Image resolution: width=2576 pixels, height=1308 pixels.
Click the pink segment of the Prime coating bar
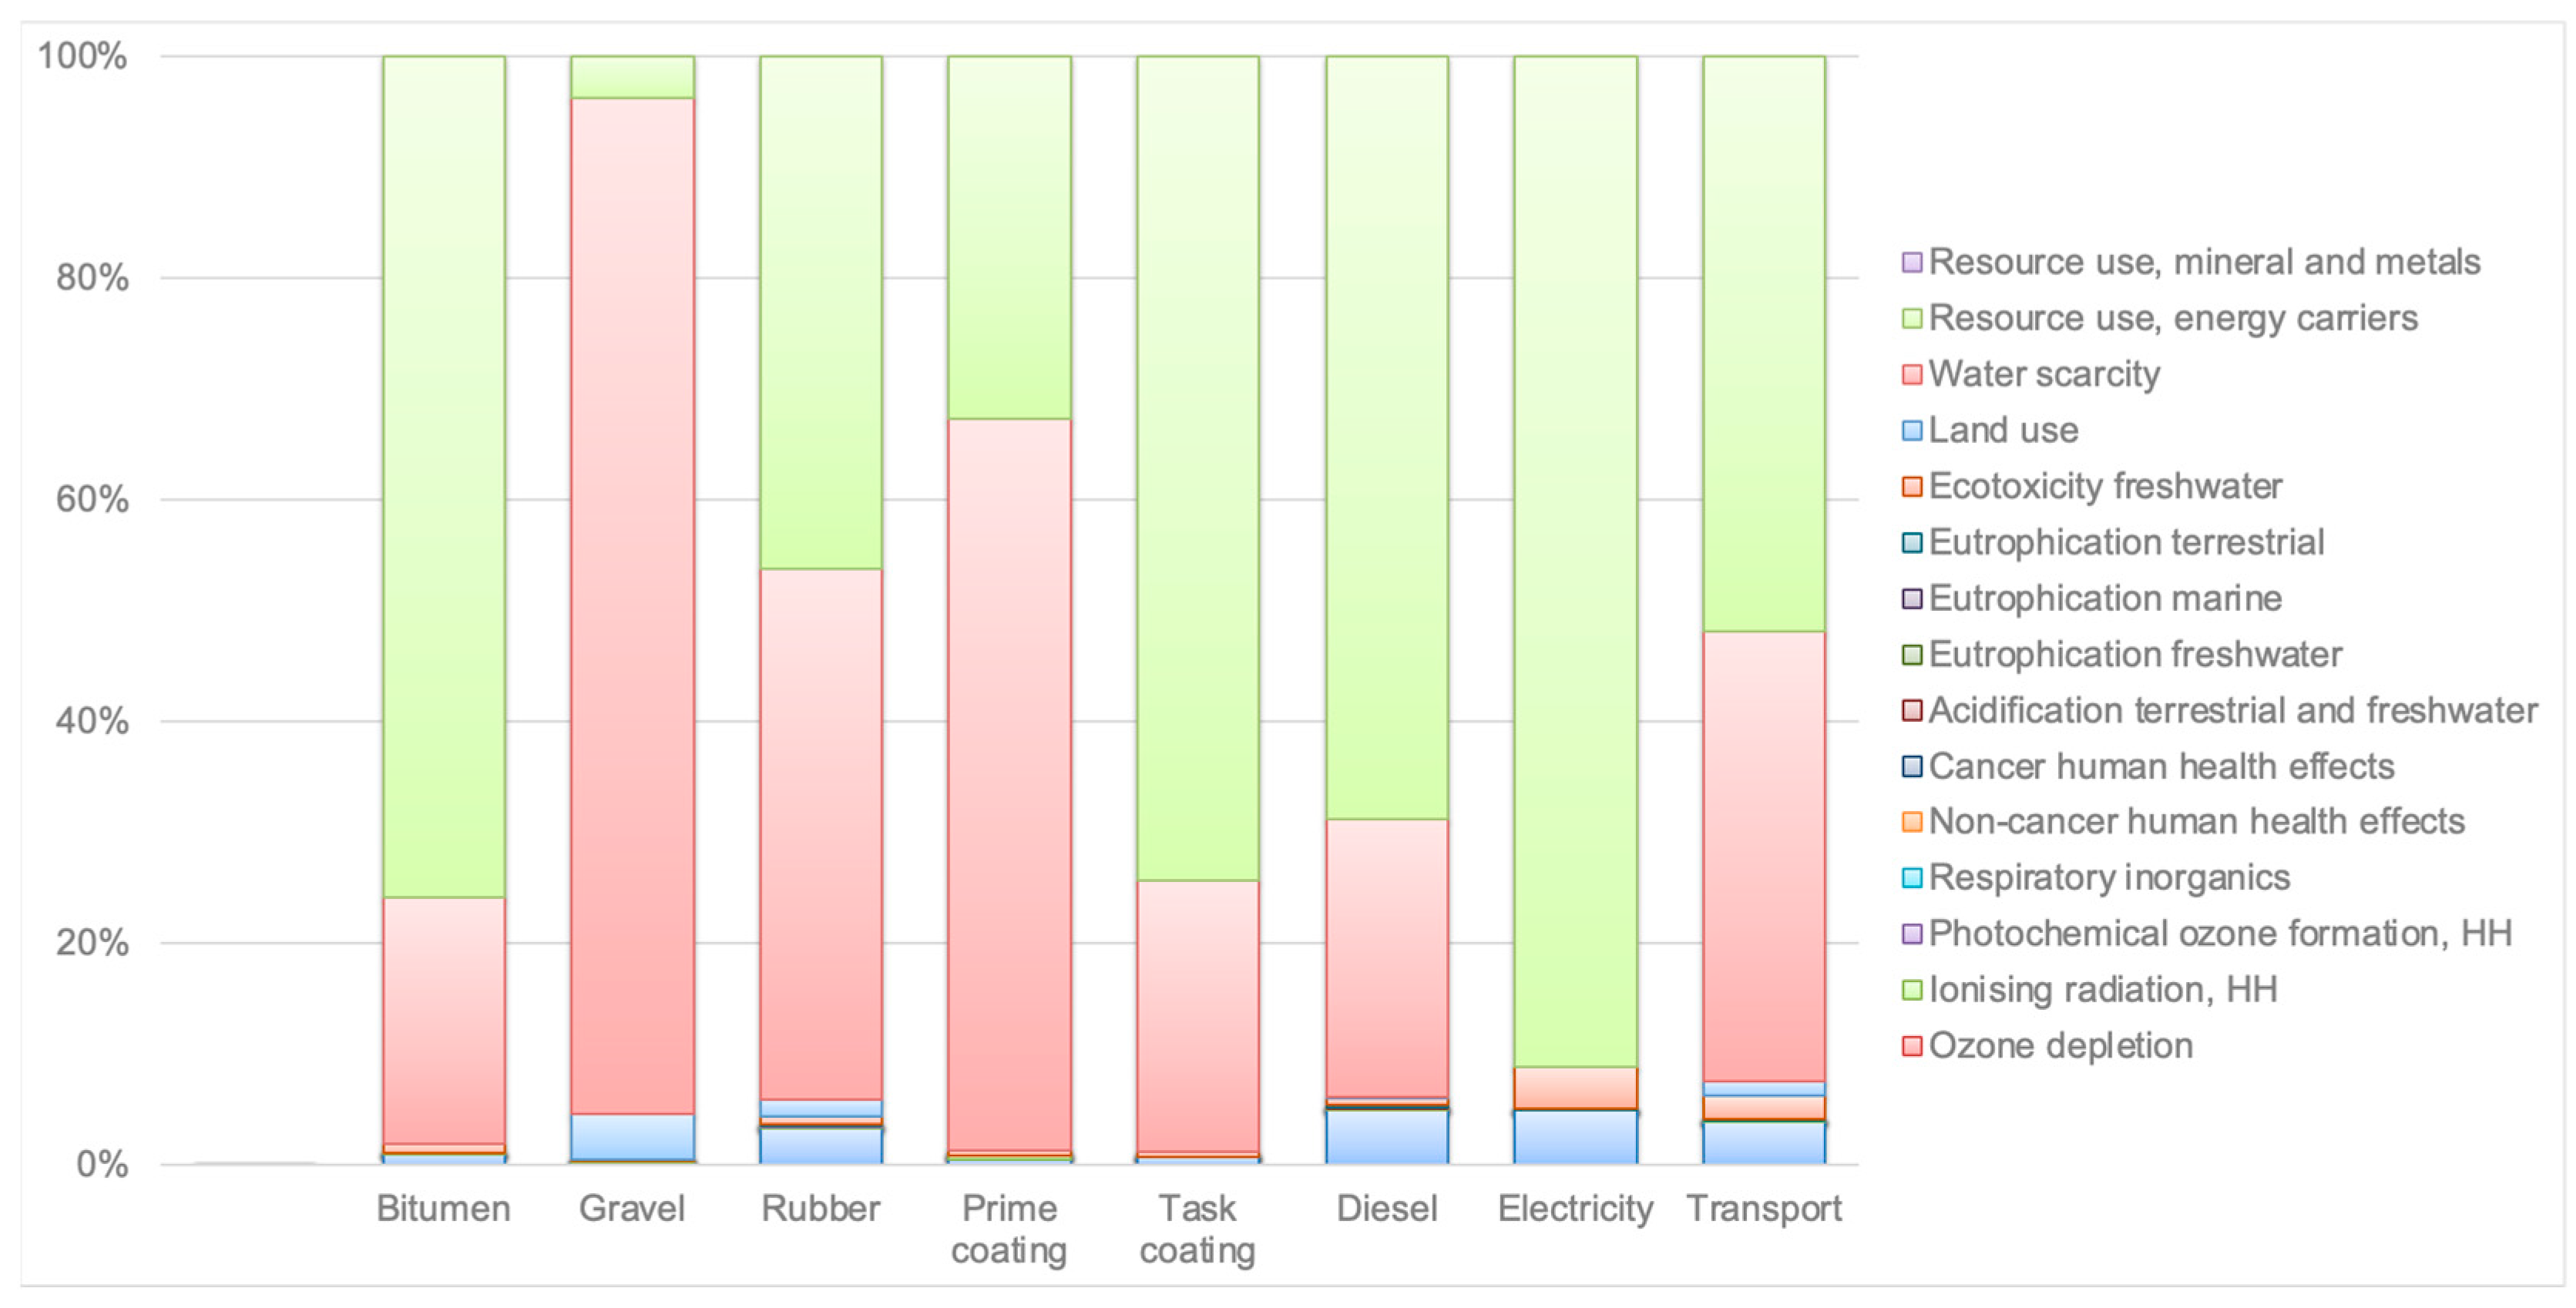[1009, 780]
